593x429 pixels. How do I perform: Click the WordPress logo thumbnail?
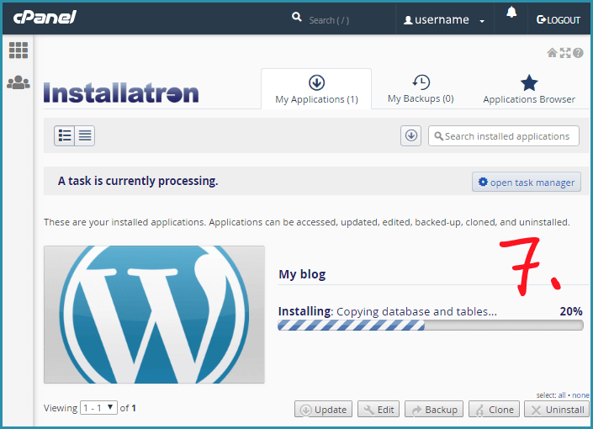pos(154,315)
